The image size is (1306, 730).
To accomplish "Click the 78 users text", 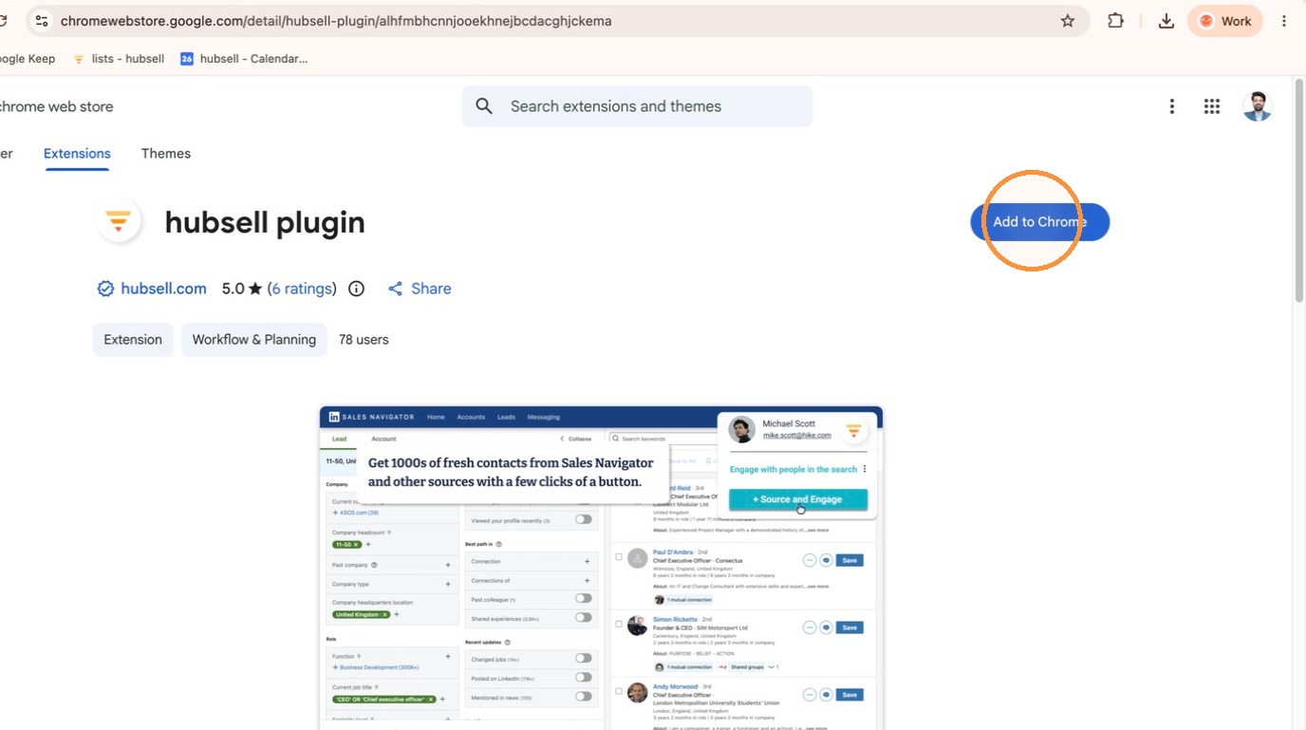I will 364,340.
